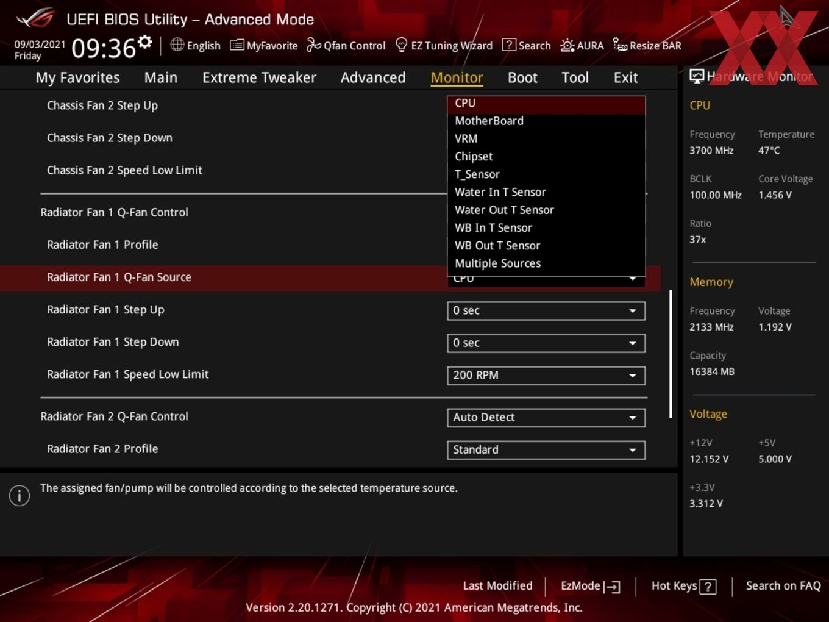Launch Qfan Control fan icon
This screenshot has width=829, height=622.
[x=313, y=45]
